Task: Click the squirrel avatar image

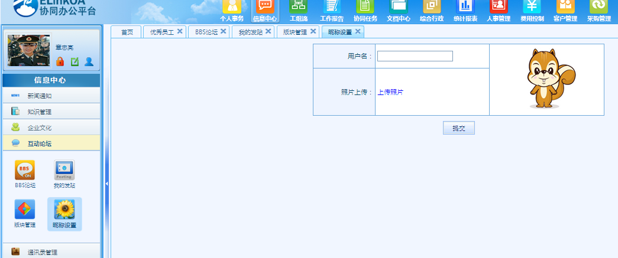Action: pos(551,79)
